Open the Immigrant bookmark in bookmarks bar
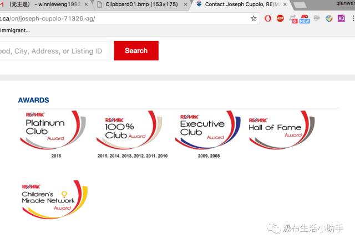Image resolution: width=355 pixels, height=244 pixels. [15, 30]
